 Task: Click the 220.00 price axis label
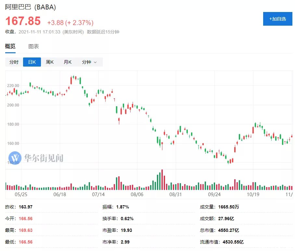tap(13, 85)
